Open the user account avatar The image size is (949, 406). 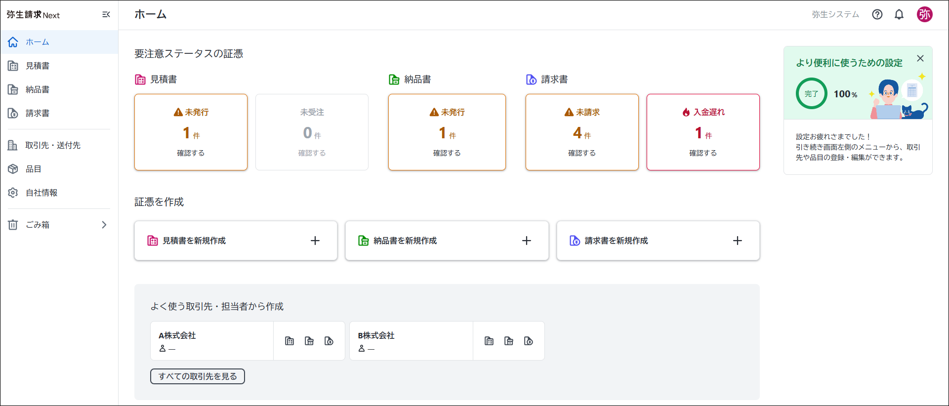(924, 14)
